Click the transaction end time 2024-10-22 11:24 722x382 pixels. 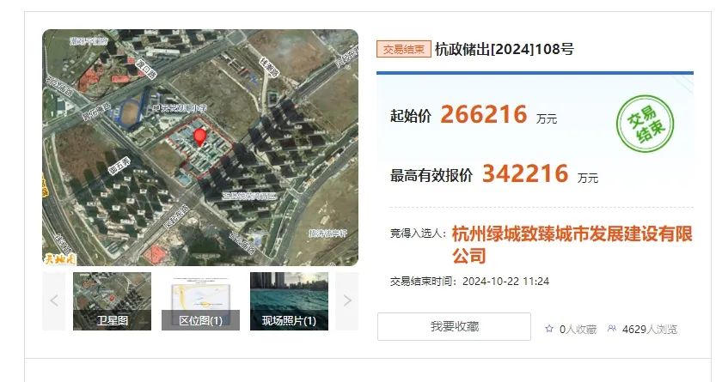coord(505,282)
